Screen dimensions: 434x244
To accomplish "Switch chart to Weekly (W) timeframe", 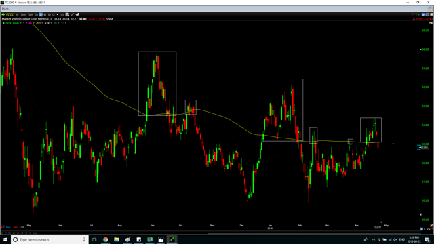I will pyautogui.click(x=45, y=14).
